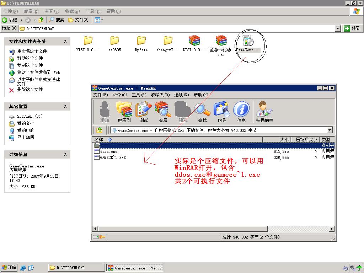Expand the Explorer address bar dropdown
The image size is (364, 273).
point(338,28)
